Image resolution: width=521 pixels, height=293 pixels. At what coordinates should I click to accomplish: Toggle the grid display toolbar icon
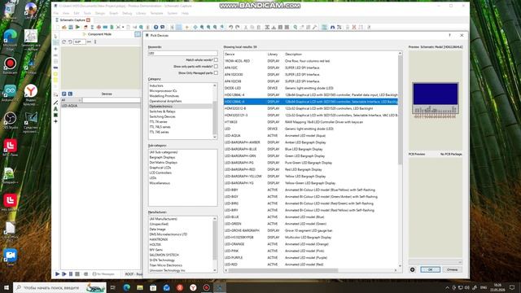click(x=179, y=27)
